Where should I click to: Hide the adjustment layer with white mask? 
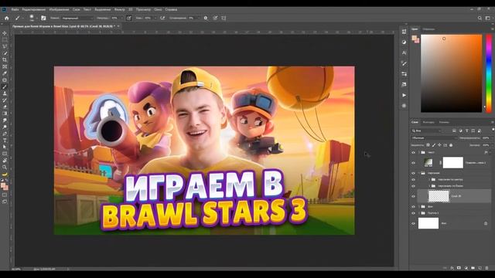coord(413,163)
